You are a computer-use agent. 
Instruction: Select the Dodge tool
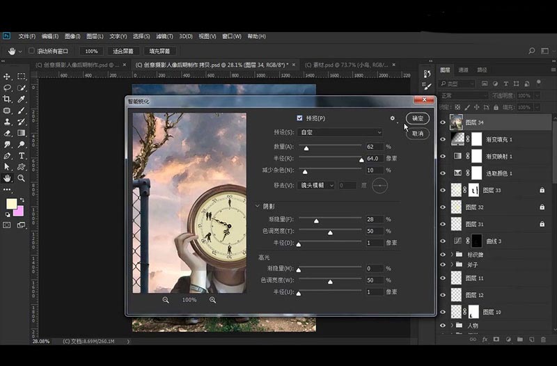22,145
